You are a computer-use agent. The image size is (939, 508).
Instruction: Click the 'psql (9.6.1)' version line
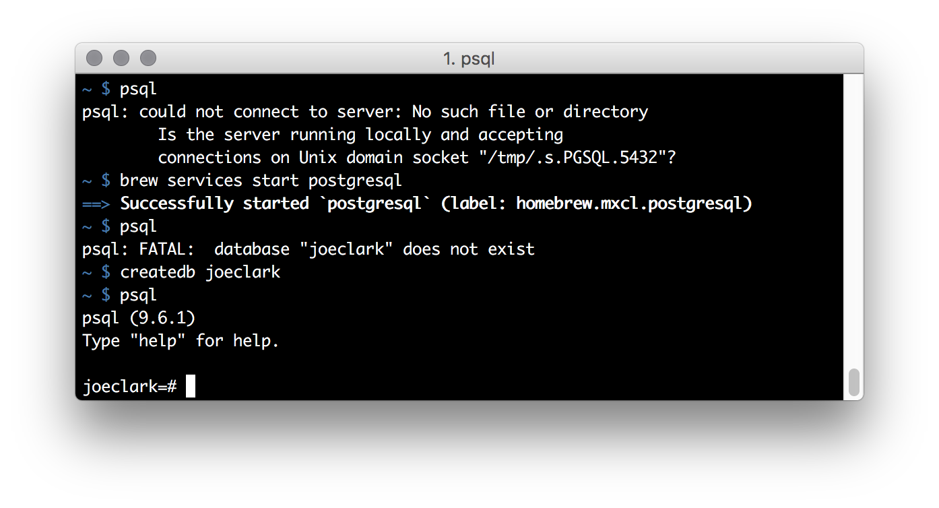[138, 317]
